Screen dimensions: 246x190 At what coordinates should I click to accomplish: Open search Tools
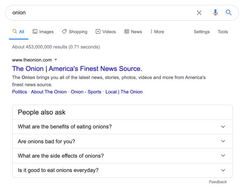(223, 32)
